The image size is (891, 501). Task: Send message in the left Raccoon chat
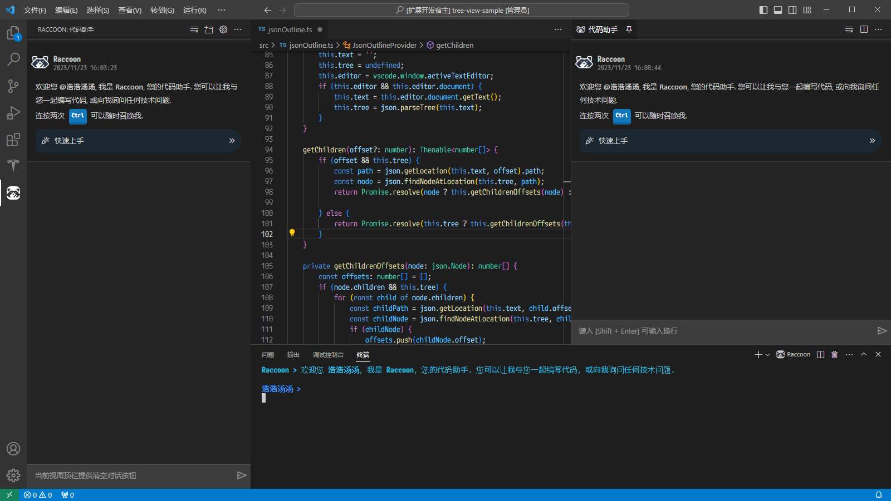(x=241, y=475)
